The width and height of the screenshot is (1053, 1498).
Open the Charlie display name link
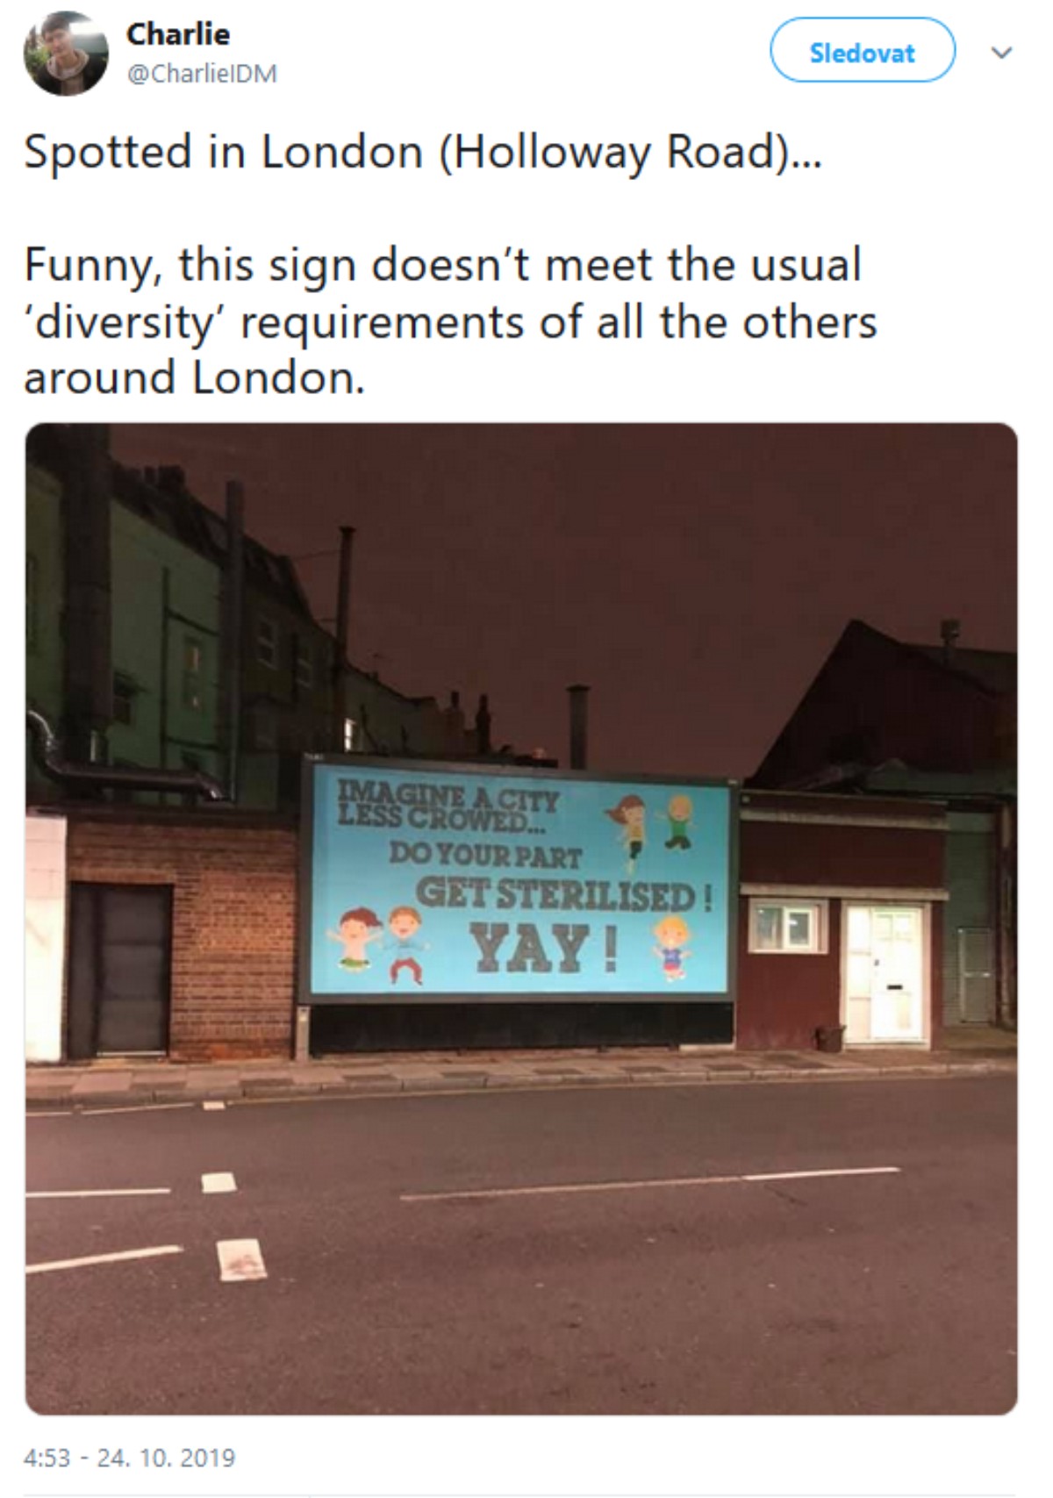click(x=178, y=34)
